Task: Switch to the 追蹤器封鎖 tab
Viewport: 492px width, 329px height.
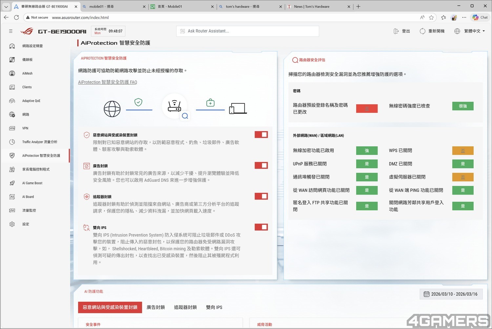Action: [x=185, y=307]
